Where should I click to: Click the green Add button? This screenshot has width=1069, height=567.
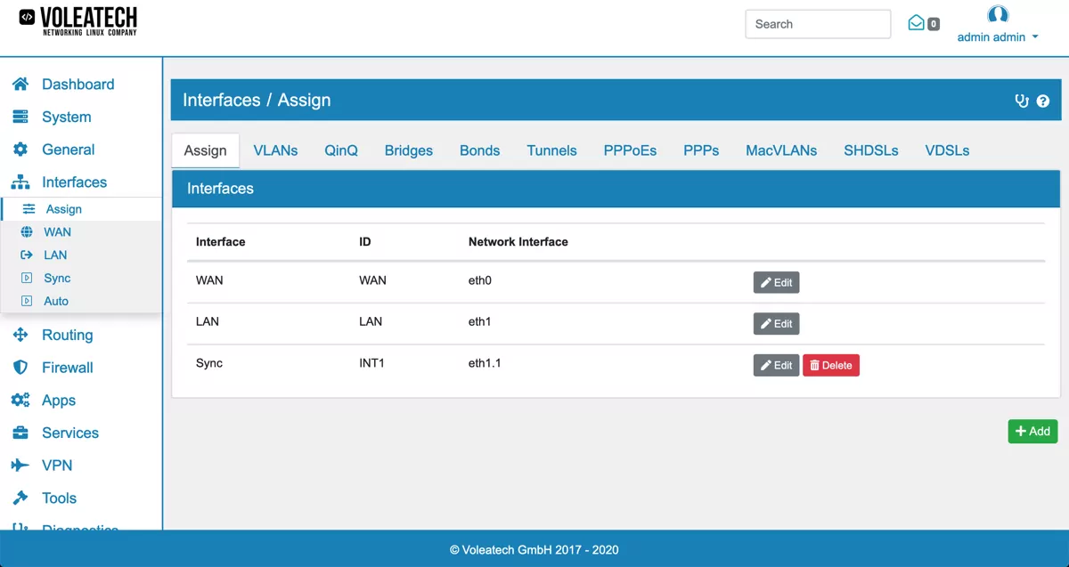click(x=1032, y=431)
